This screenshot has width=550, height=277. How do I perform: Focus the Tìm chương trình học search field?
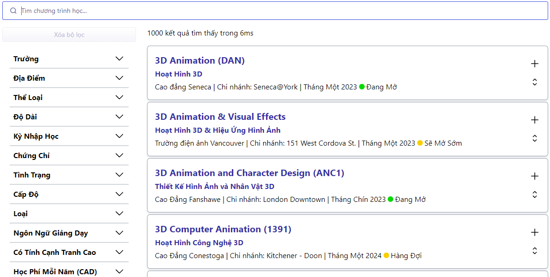[x=275, y=11]
